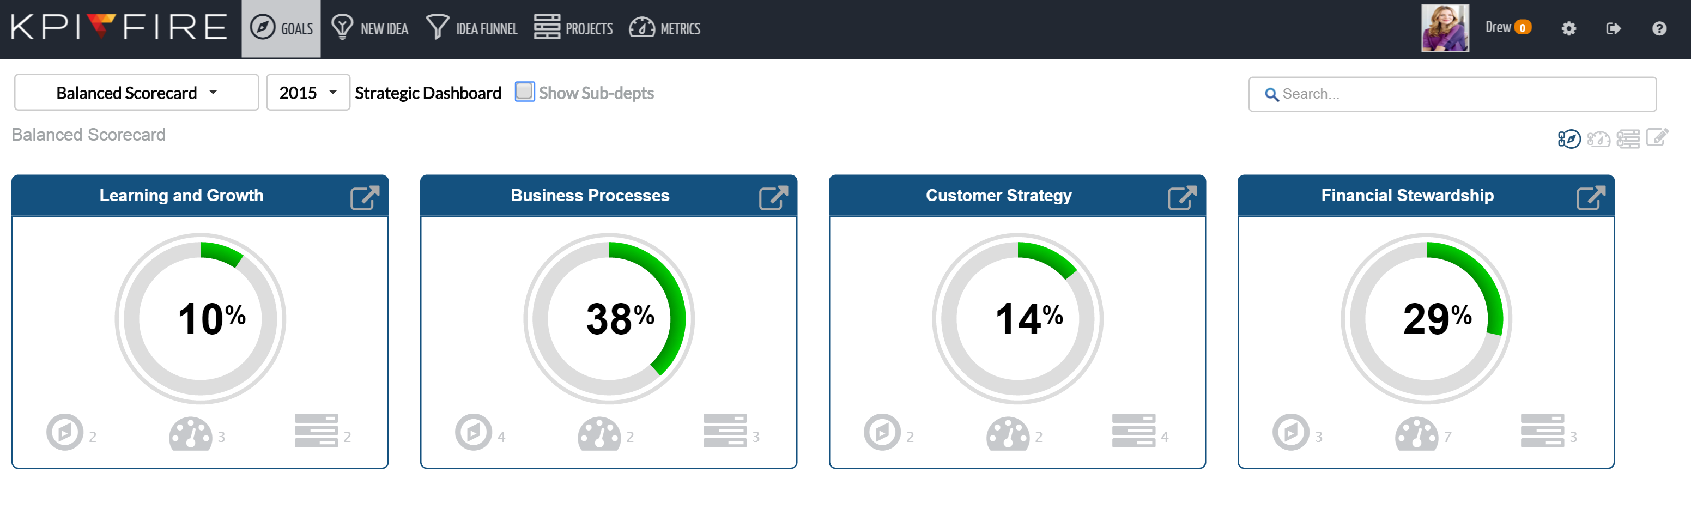Click the New Idea button

point(369,29)
